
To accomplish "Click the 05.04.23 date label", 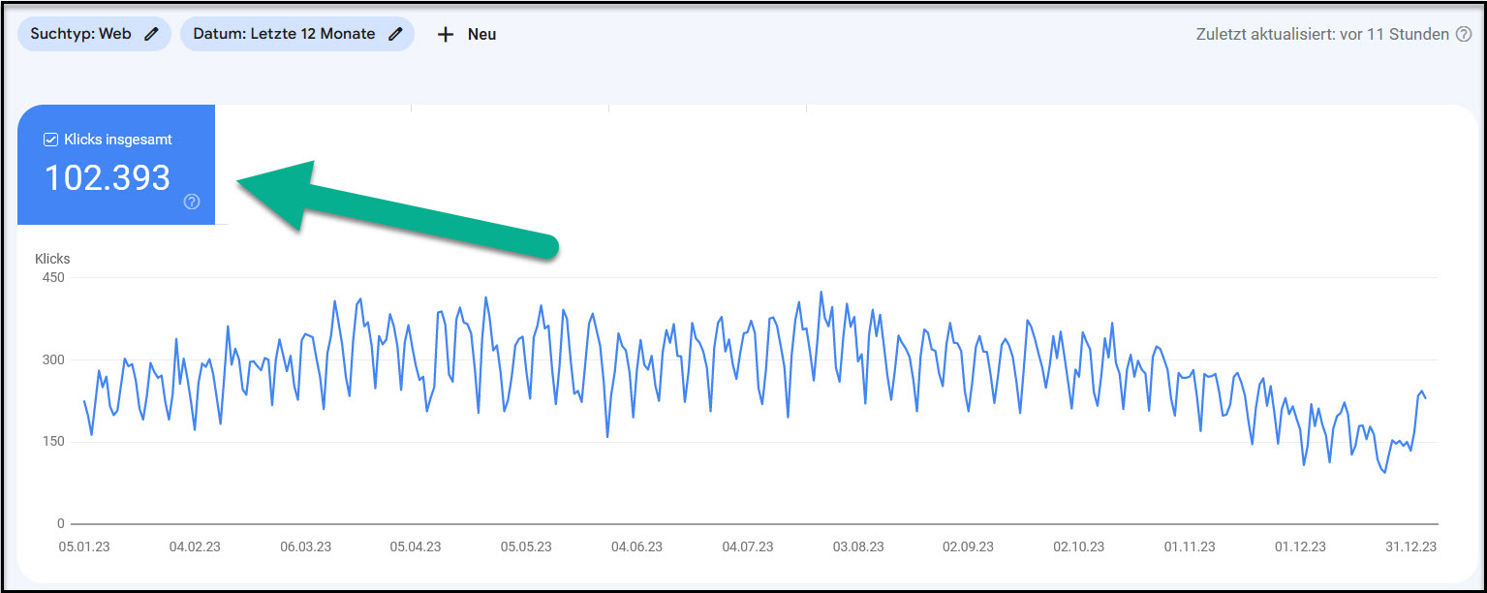I will pos(416,546).
